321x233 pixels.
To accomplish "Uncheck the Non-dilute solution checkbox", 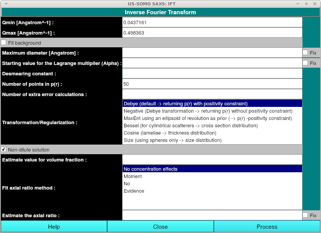I will pos(4,149).
